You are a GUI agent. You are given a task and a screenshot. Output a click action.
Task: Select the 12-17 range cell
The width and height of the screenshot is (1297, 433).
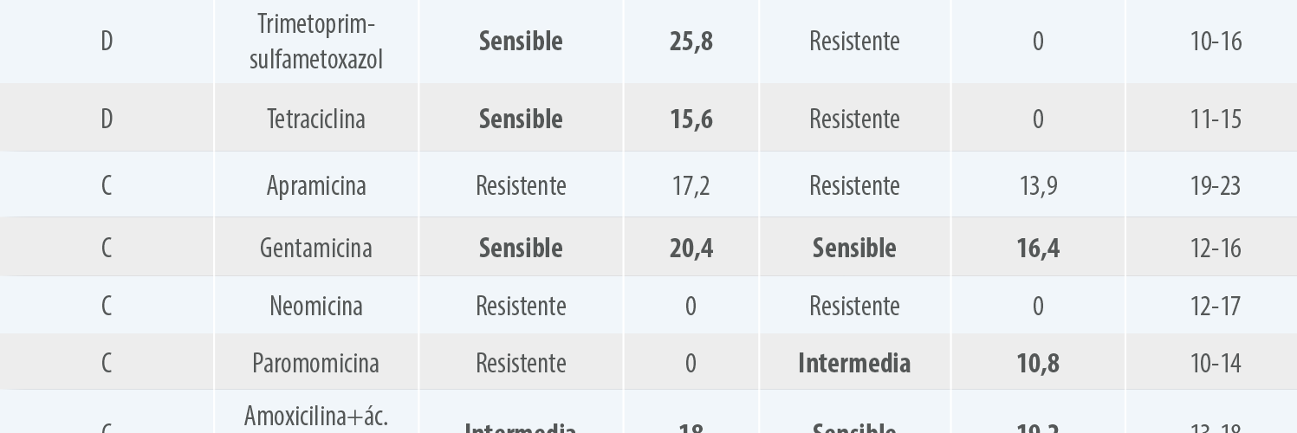[1216, 306]
